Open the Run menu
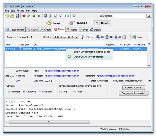Image resolution: width=156 pixels, height=136 pixels. pyautogui.click(x=28, y=11)
